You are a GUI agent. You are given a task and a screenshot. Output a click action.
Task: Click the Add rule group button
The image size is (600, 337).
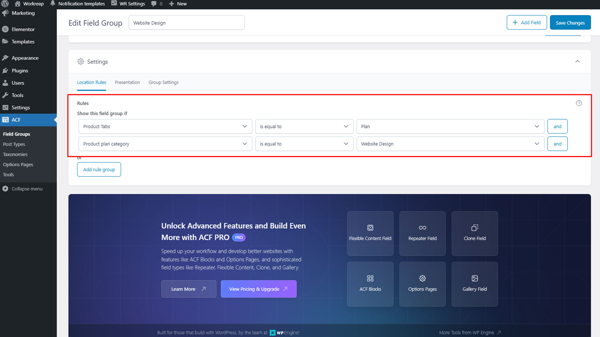tap(99, 169)
